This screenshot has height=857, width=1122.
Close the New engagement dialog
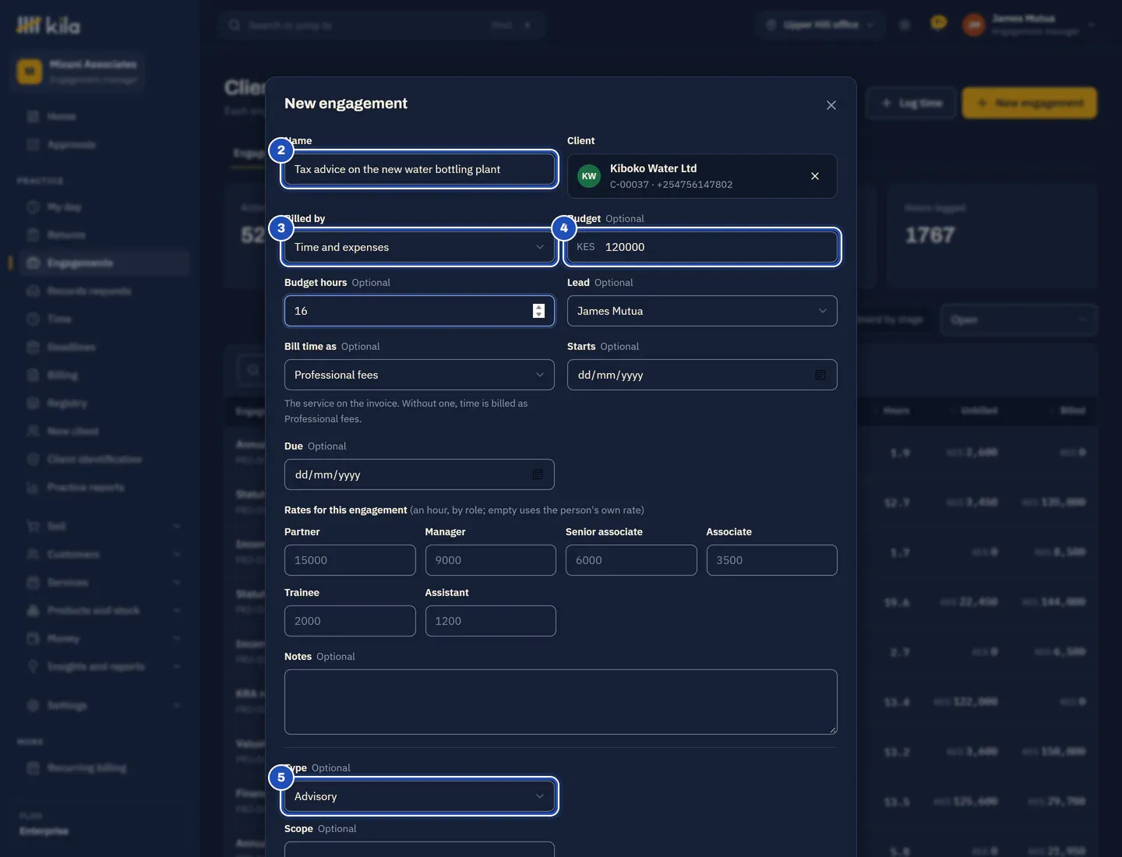[x=831, y=105]
